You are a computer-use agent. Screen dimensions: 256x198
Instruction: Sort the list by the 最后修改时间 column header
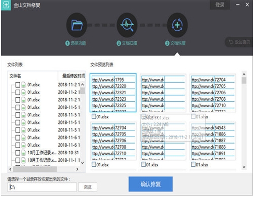pos(74,76)
